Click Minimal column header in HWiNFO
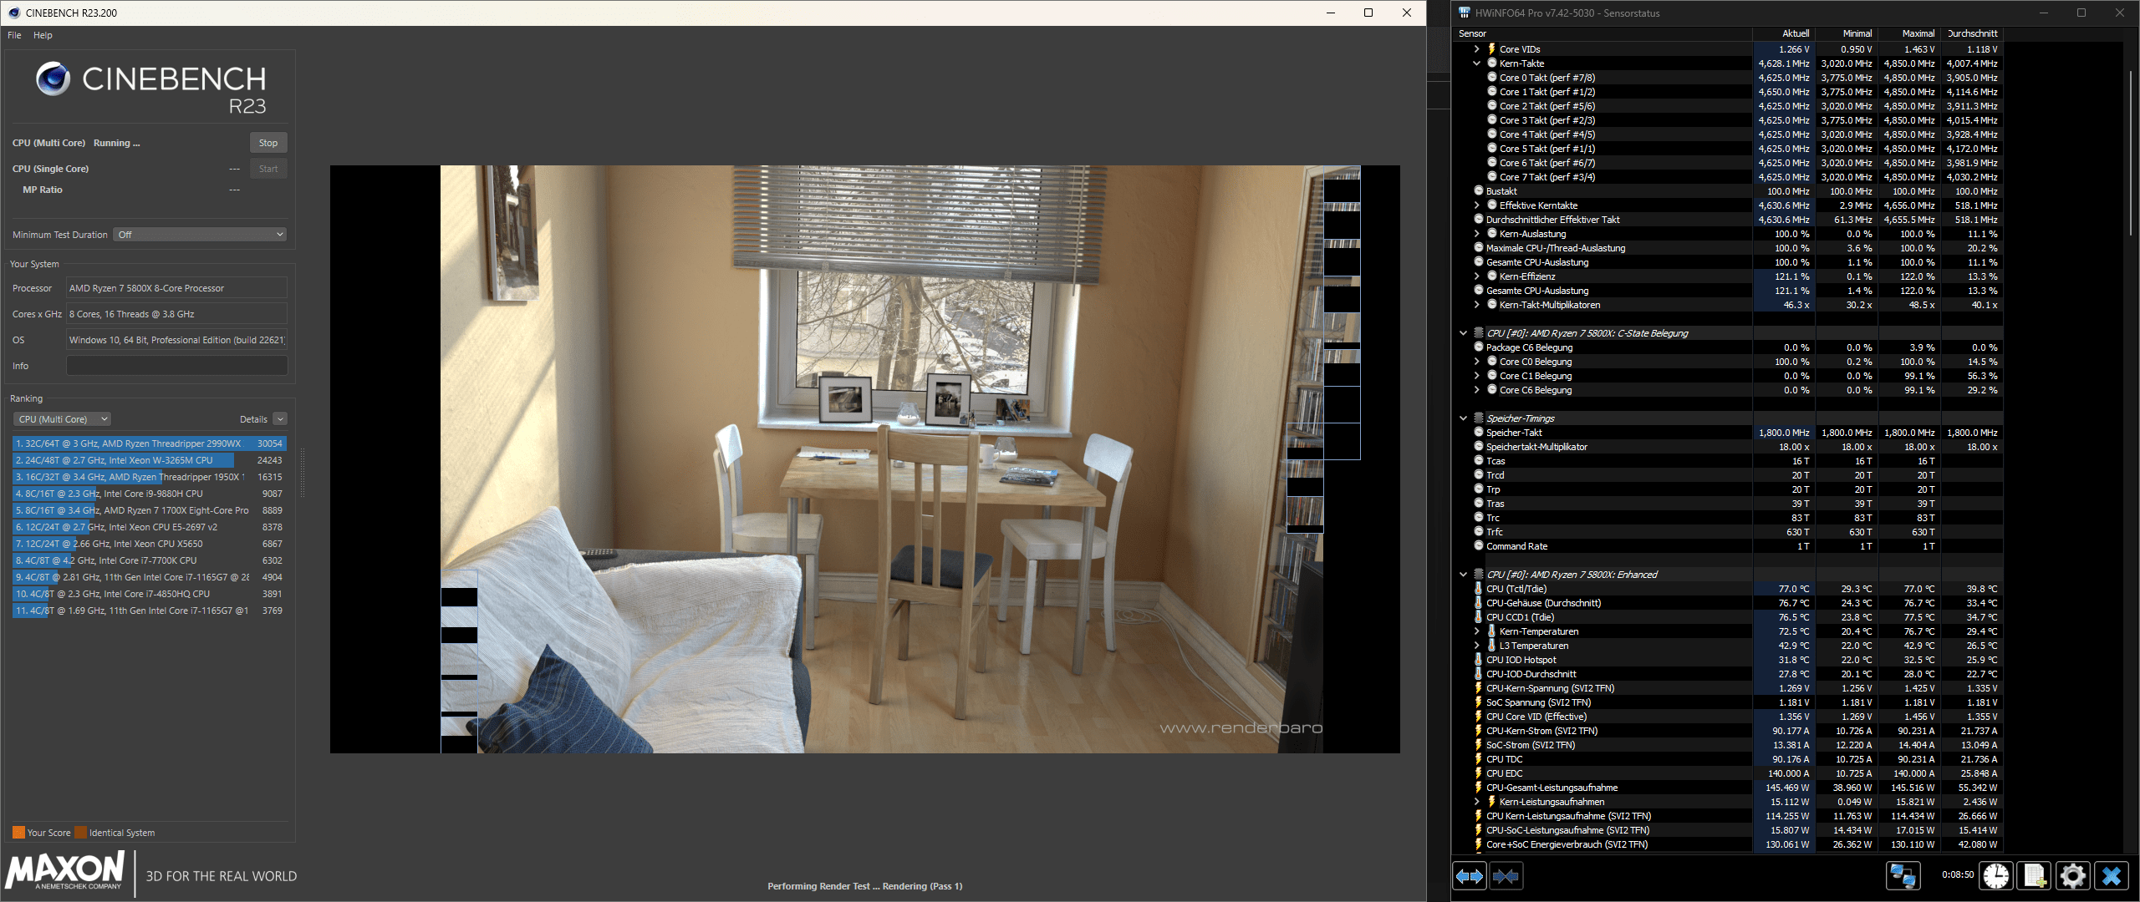 coord(1847,33)
